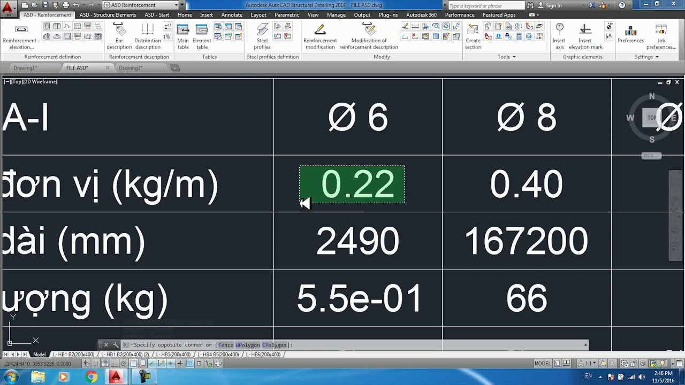
Task: Open the Annotate ribbon tab
Action: (x=232, y=15)
